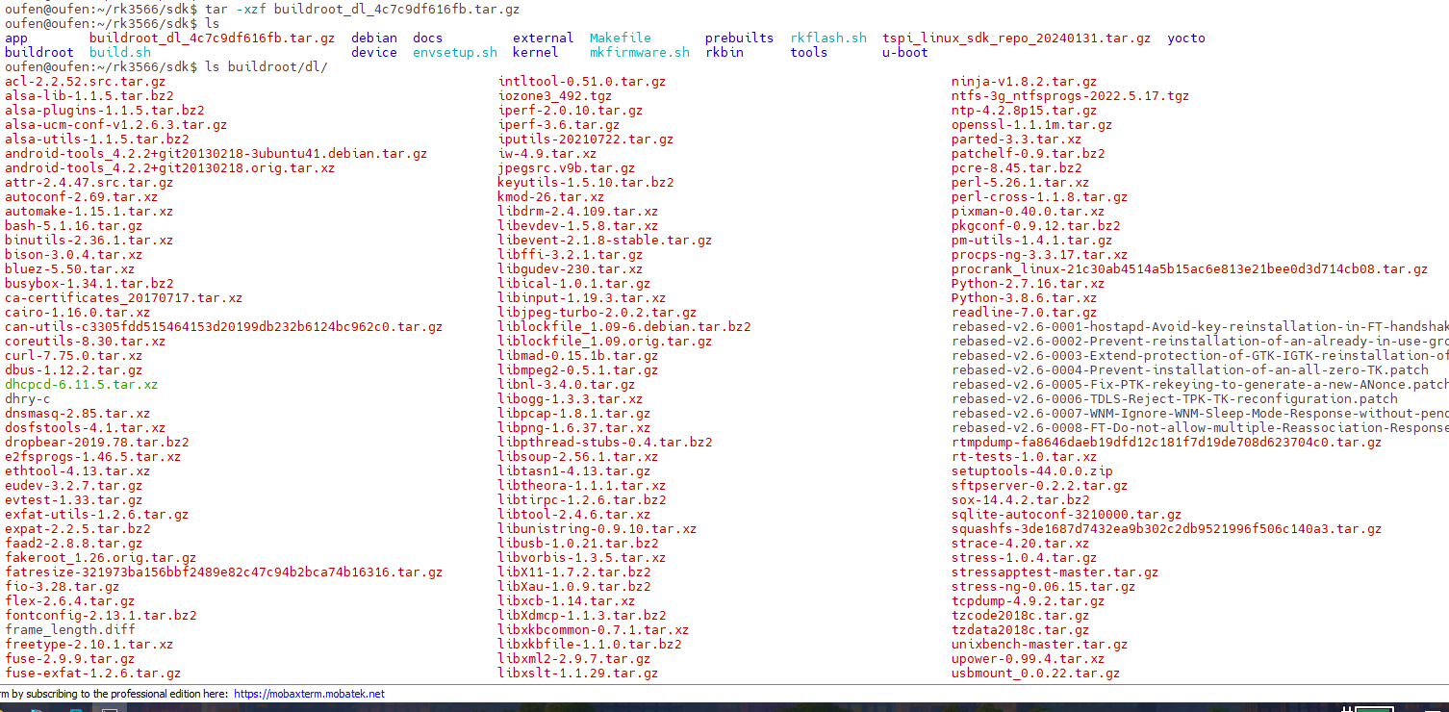
Task: Click ethtool-4.13.tar.xz entry
Action: (x=78, y=471)
